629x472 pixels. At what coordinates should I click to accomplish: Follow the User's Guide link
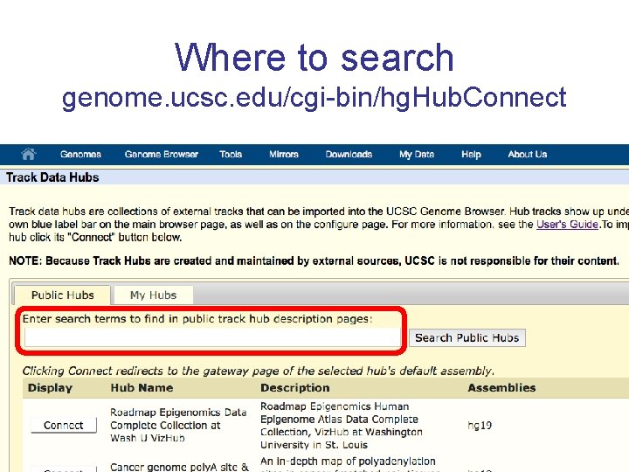click(567, 224)
